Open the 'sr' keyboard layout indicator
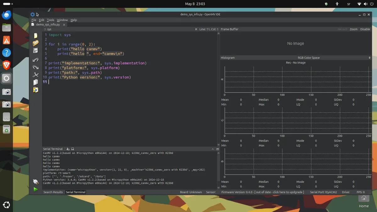 tap(349, 4)
